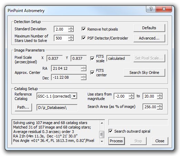Click scroll-up arrow in results log

click(102, 123)
